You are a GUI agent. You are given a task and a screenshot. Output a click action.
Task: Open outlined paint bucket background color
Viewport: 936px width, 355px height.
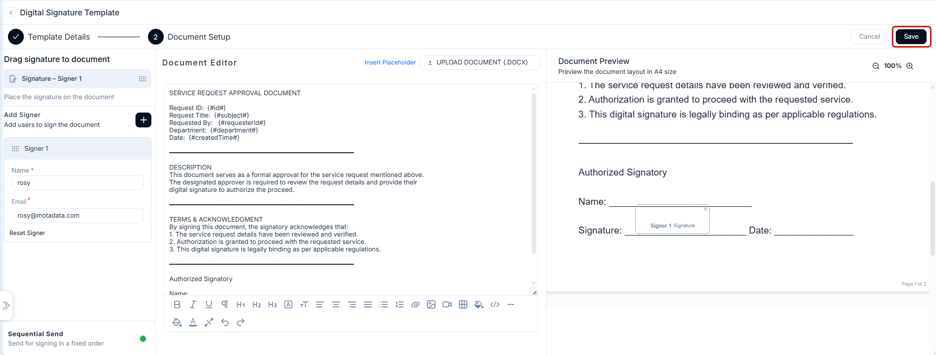tap(177, 322)
